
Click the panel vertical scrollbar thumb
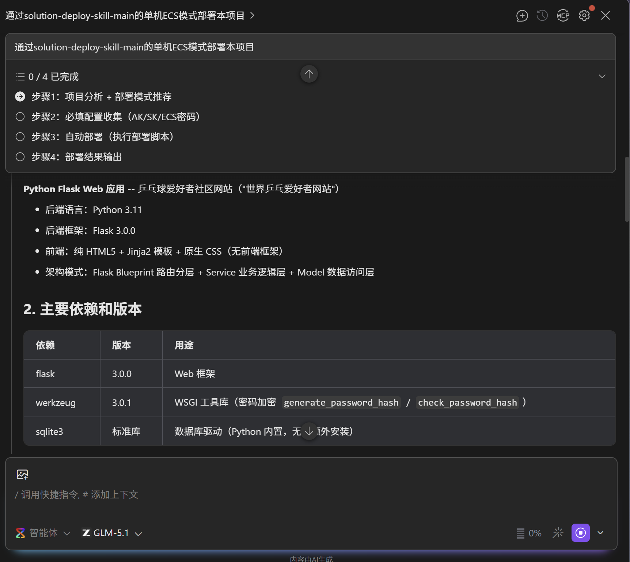(627, 189)
